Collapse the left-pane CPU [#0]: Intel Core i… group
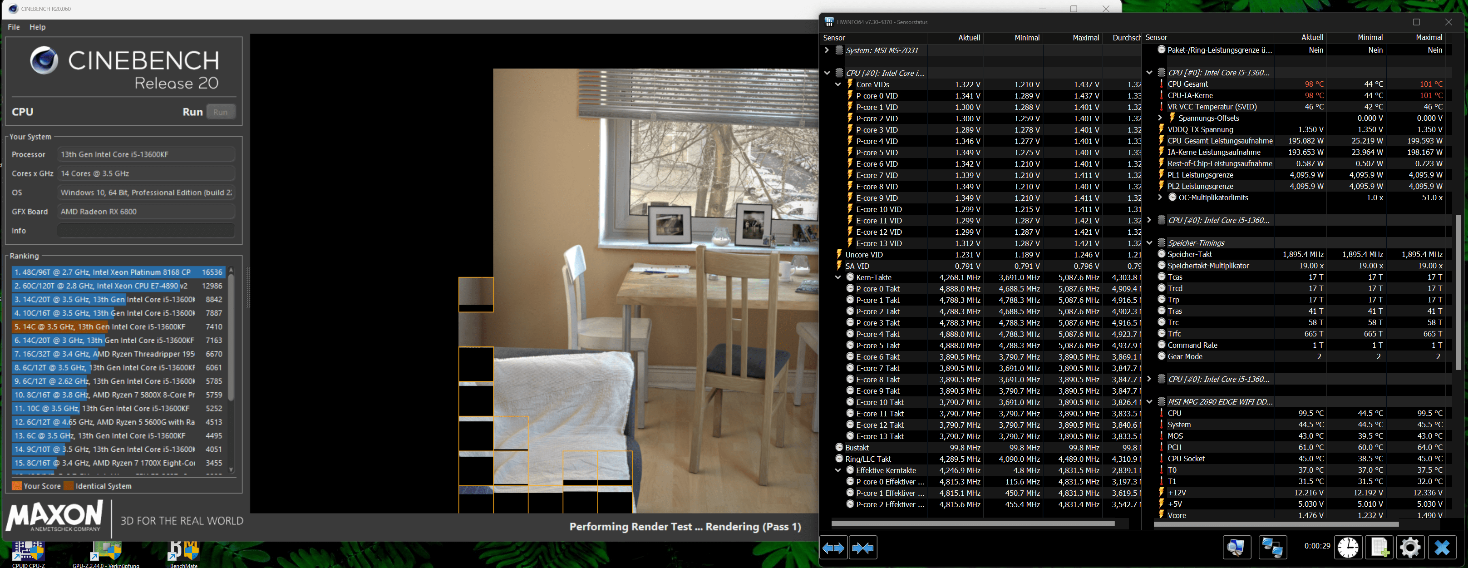The height and width of the screenshot is (568, 1468). click(827, 73)
